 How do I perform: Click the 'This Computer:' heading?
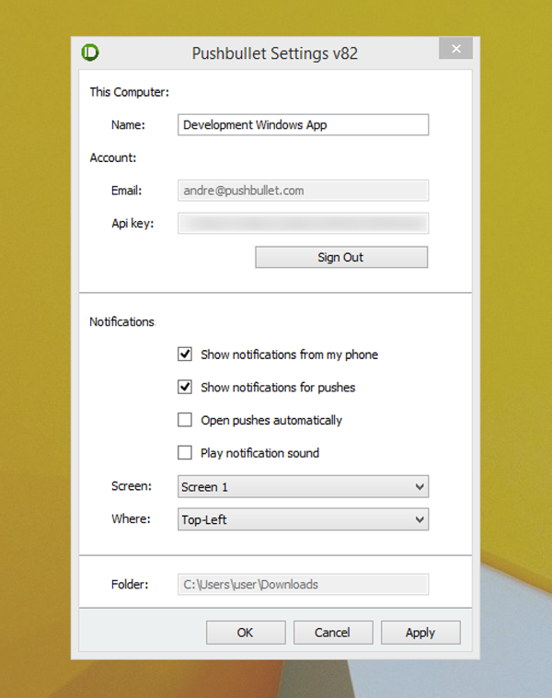point(130,92)
